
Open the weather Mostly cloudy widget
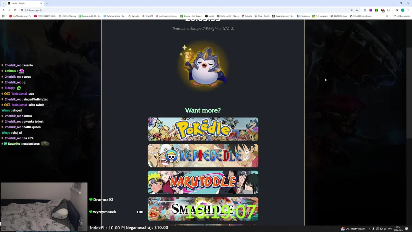click(353, 229)
